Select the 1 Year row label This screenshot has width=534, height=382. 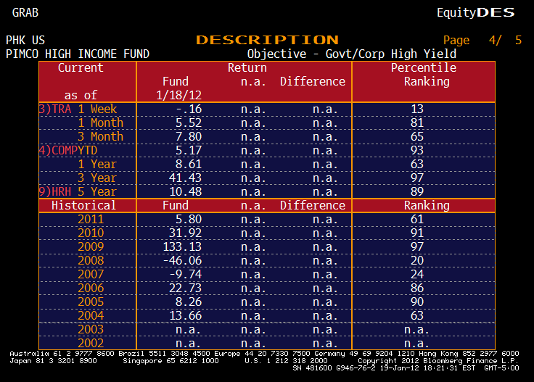(x=97, y=165)
